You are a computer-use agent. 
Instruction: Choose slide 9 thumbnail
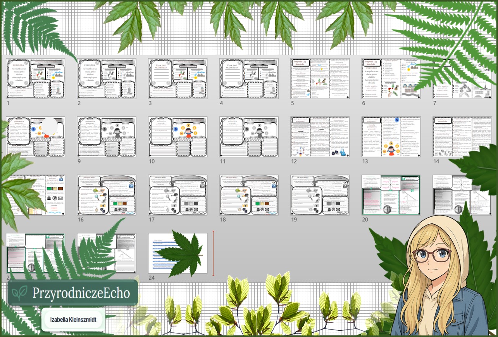[107, 137]
